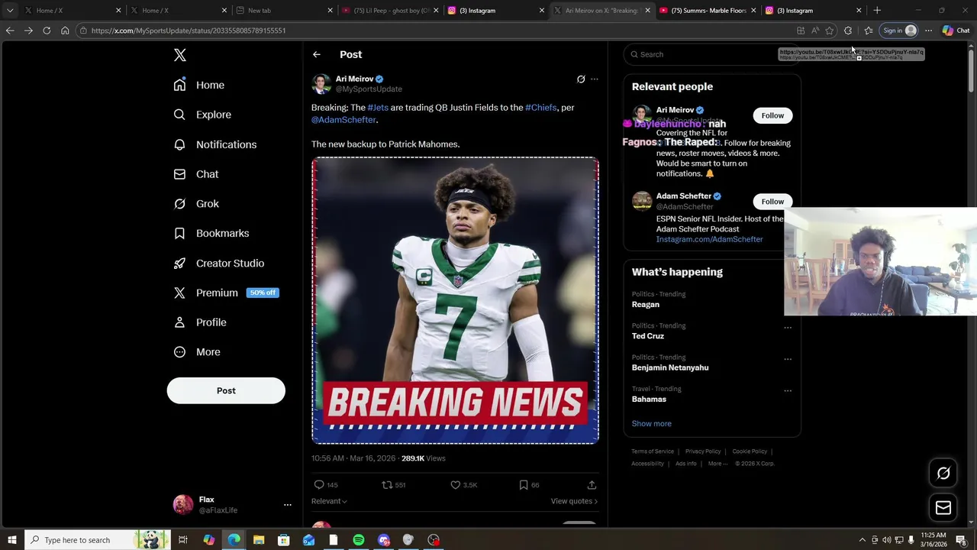977x550 pixels.
Task: Switch to Lil Peep ghost boy tab
Action: [389, 11]
